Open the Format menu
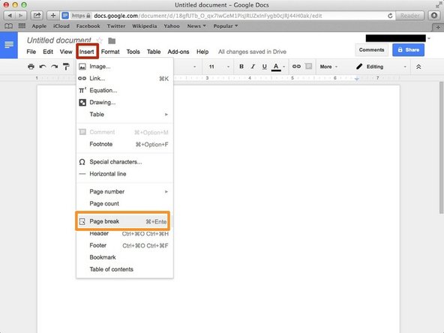The height and width of the screenshot is (333, 444). (x=110, y=52)
